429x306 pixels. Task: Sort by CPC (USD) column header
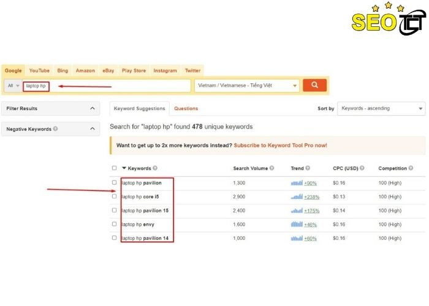[346, 168]
